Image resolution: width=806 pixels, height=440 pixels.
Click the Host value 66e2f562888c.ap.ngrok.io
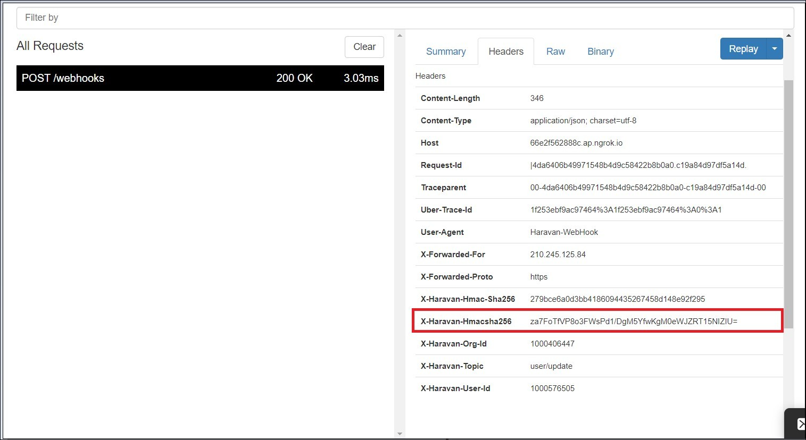click(576, 142)
